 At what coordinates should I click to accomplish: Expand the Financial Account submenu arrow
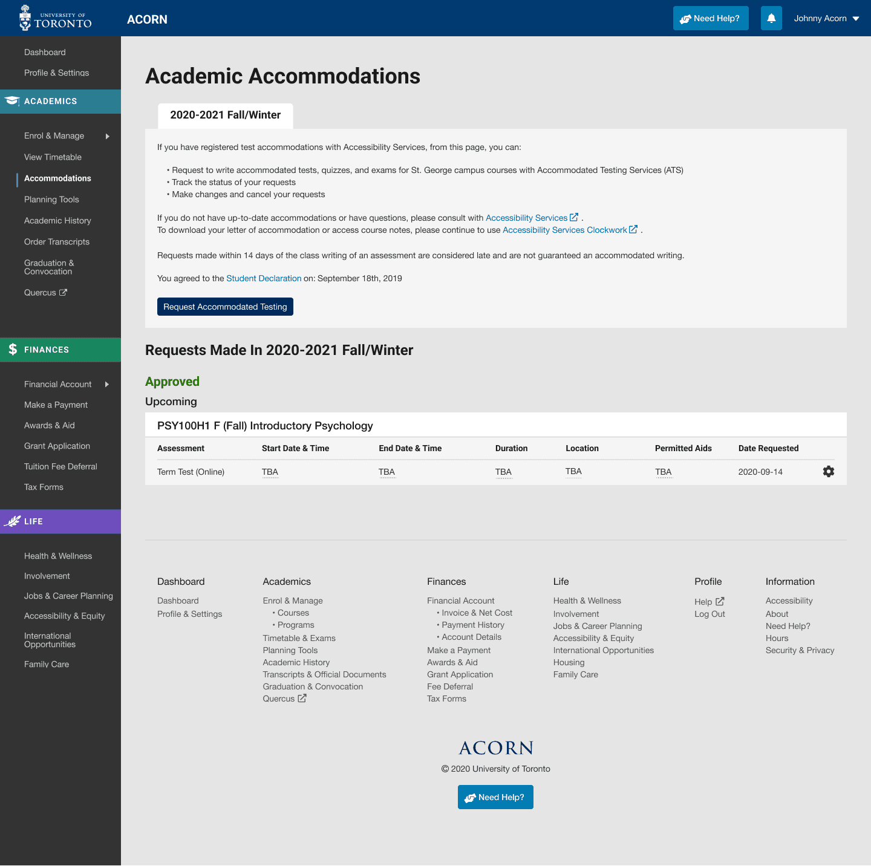(107, 384)
